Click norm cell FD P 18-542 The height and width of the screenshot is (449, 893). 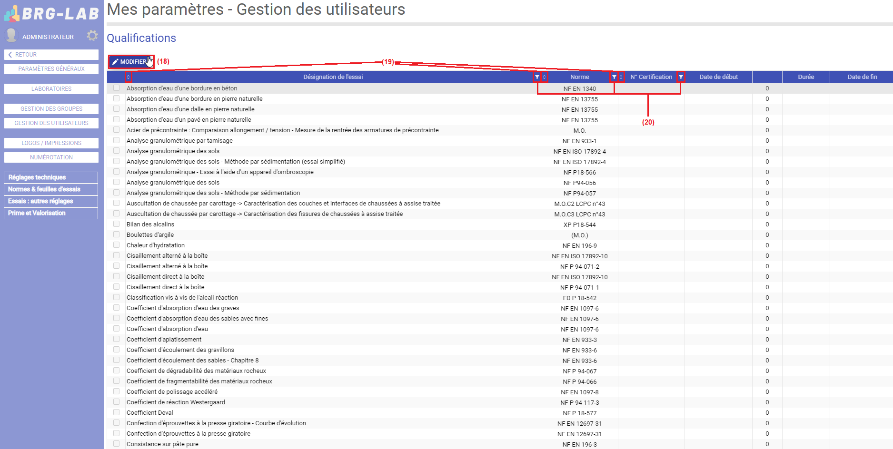click(579, 298)
